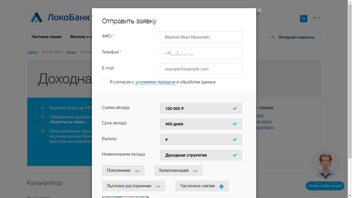Close the application form dialog
Image resolution: width=352 pixels, height=198 pixels.
tap(259, 10)
